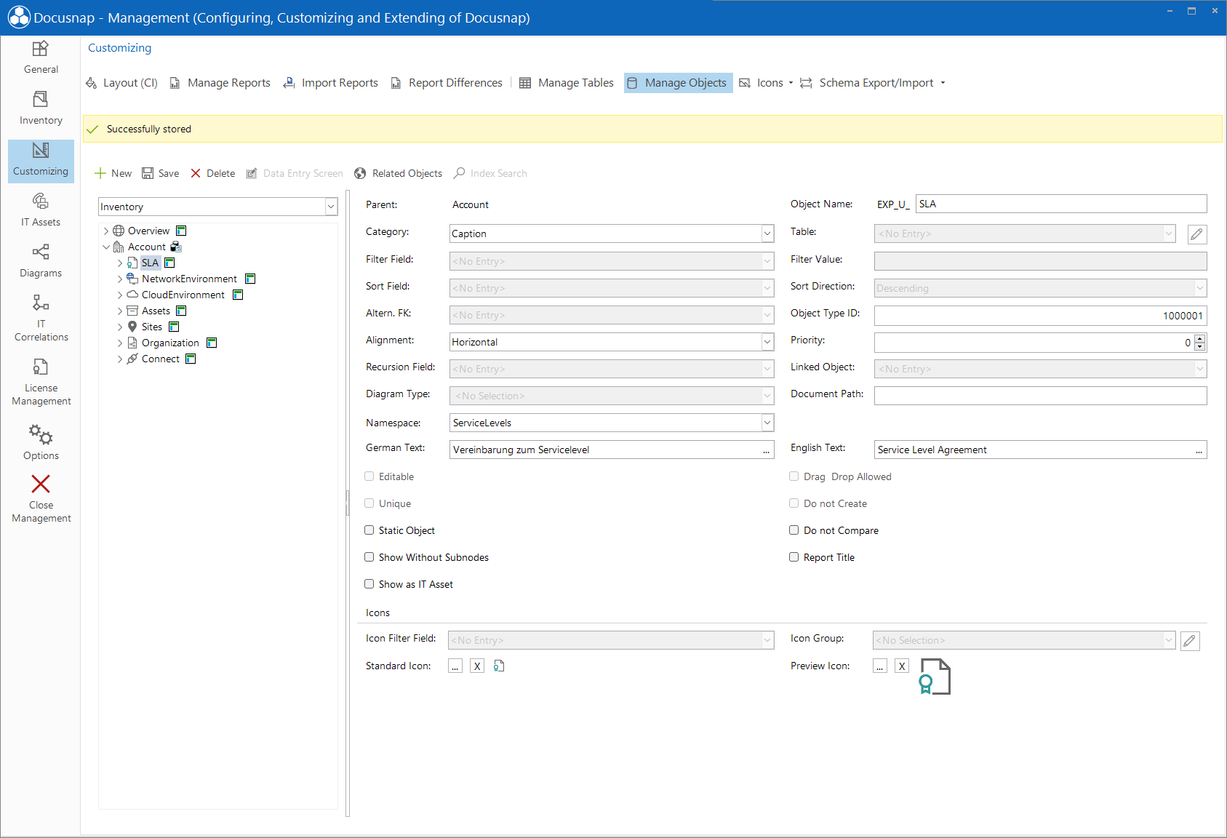Open IT Correlations in the sidebar
The image size is (1227, 838).
click(x=41, y=318)
